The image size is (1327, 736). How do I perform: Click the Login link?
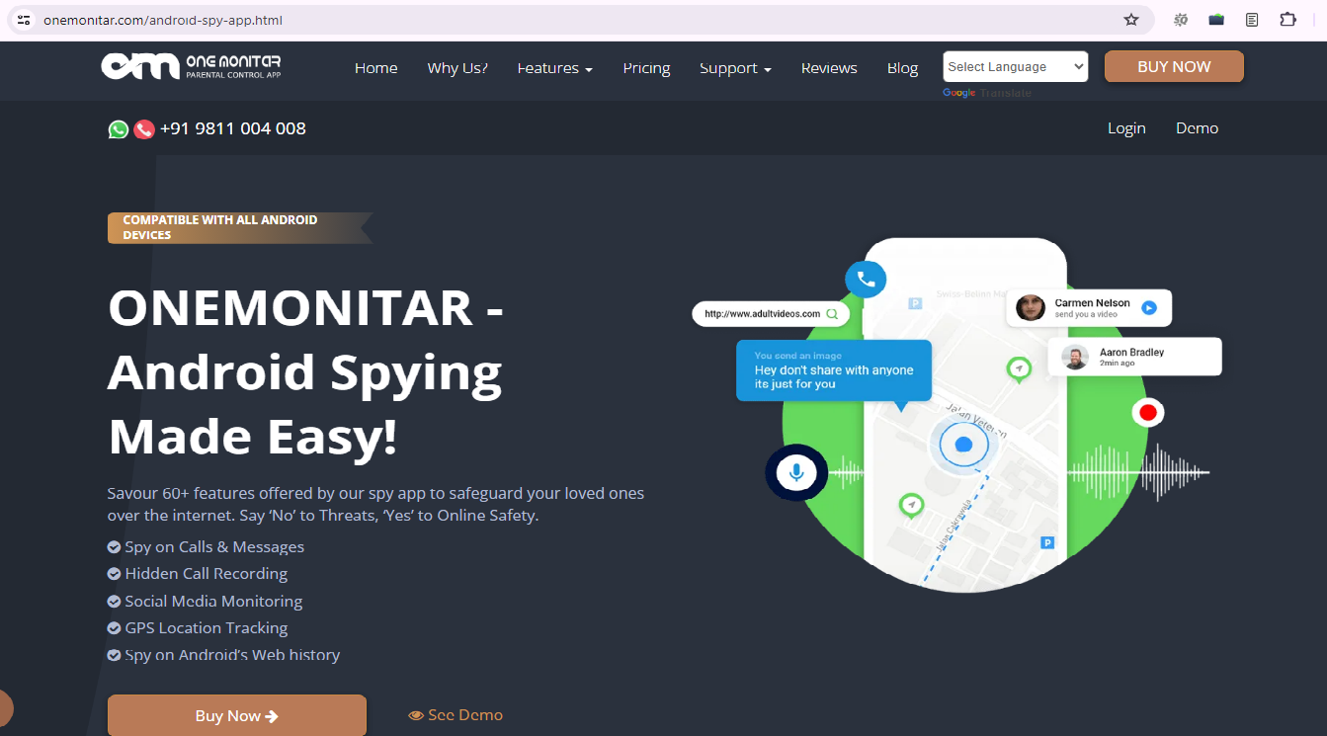[x=1126, y=128]
